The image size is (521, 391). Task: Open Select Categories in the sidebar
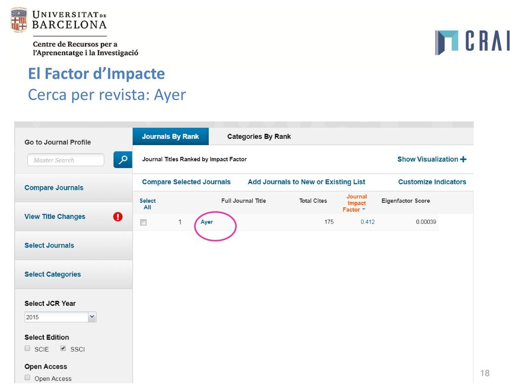click(52, 274)
